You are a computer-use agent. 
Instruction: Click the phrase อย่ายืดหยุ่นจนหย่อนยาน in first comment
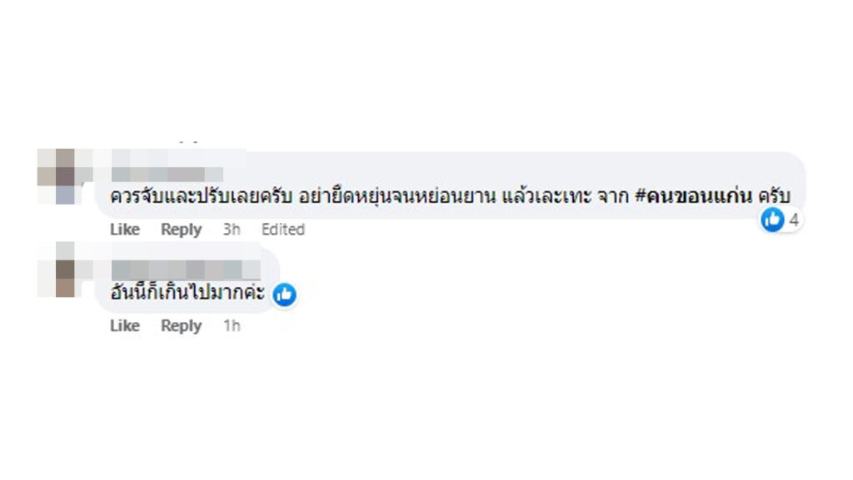[x=397, y=197]
